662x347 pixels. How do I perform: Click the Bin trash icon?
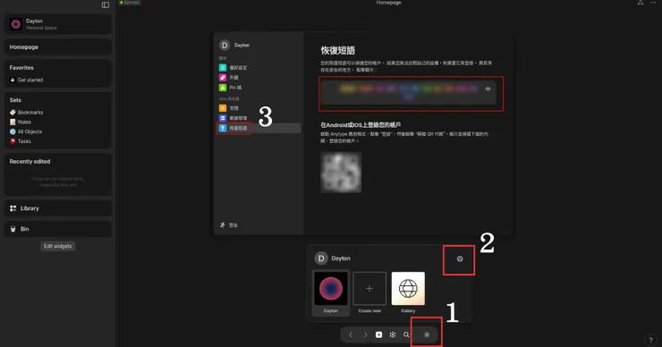[x=13, y=229]
